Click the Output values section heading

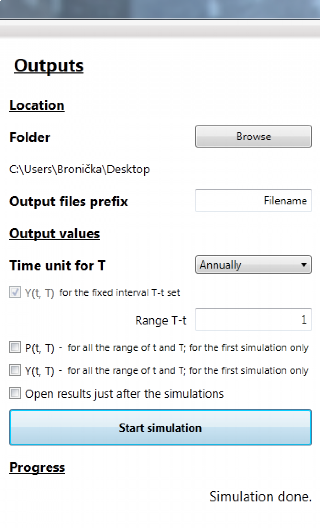[55, 234]
